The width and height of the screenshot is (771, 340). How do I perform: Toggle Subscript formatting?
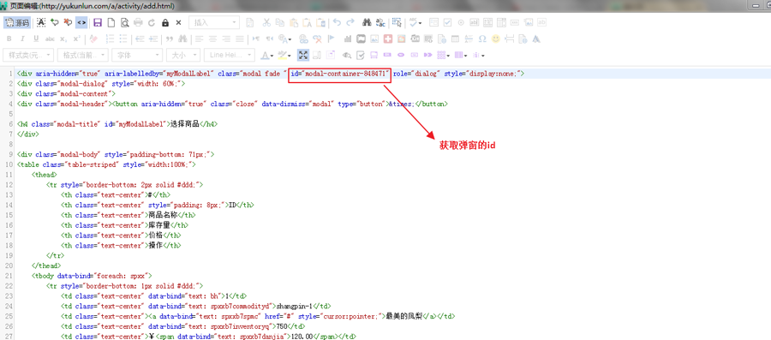click(x=63, y=39)
